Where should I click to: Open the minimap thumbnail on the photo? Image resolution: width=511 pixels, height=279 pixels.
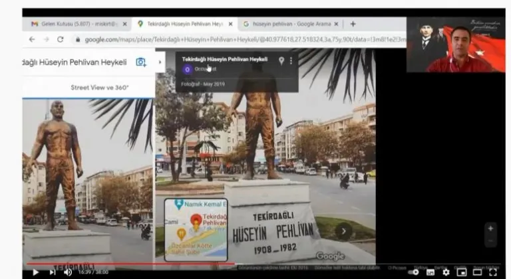[x=196, y=229]
